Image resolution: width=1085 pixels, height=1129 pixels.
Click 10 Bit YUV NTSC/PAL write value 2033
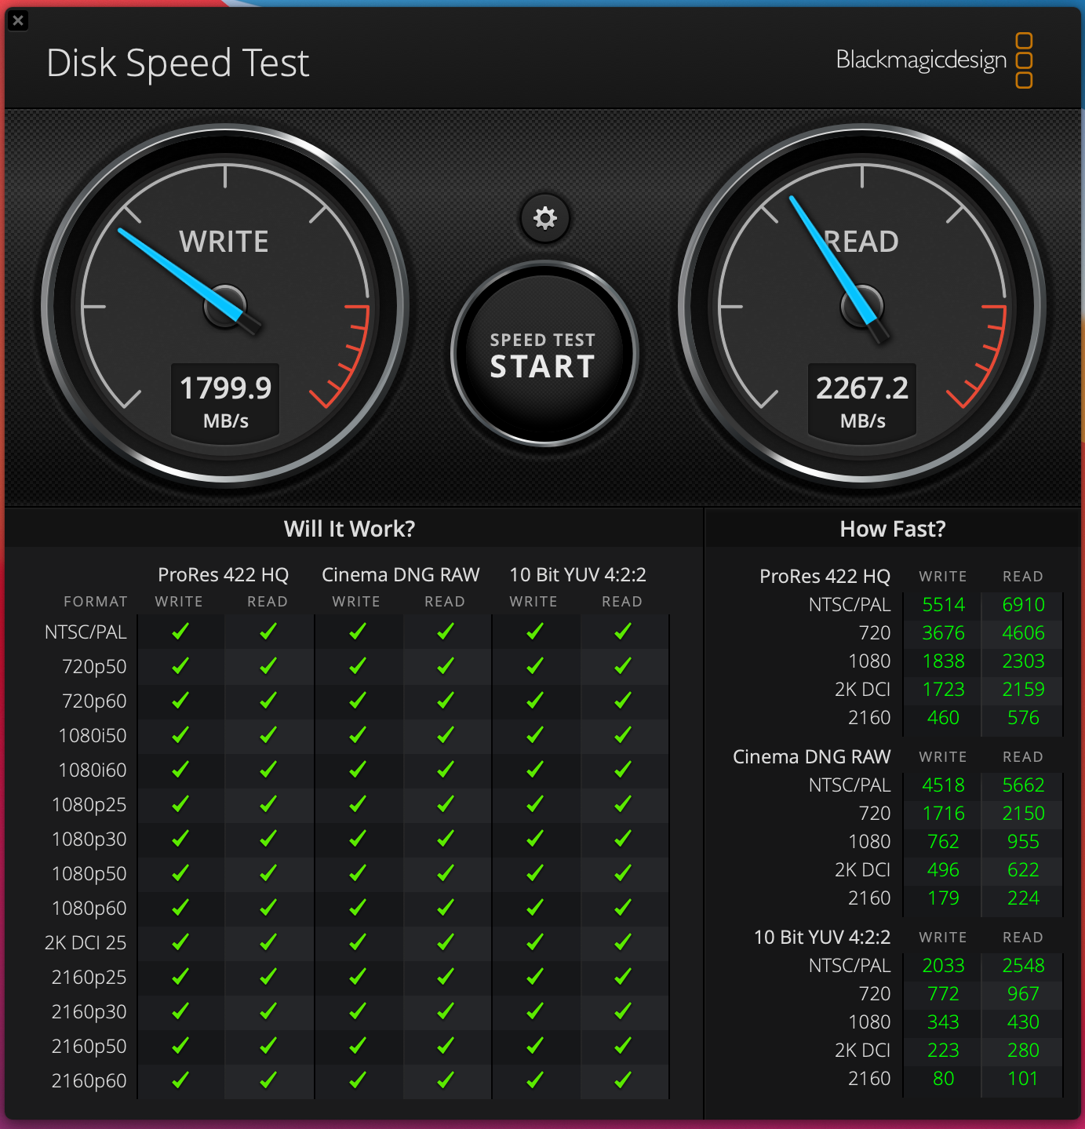tap(944, 966)
